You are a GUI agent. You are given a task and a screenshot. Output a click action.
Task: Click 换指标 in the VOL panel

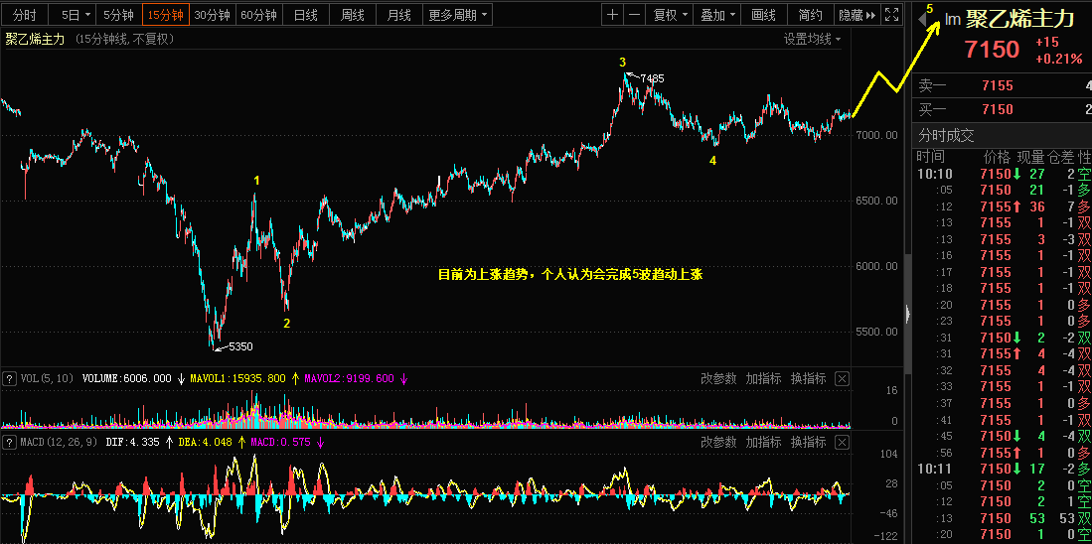coord(808,379)
